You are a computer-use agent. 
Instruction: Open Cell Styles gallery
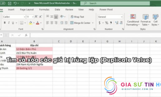point(155,20)
